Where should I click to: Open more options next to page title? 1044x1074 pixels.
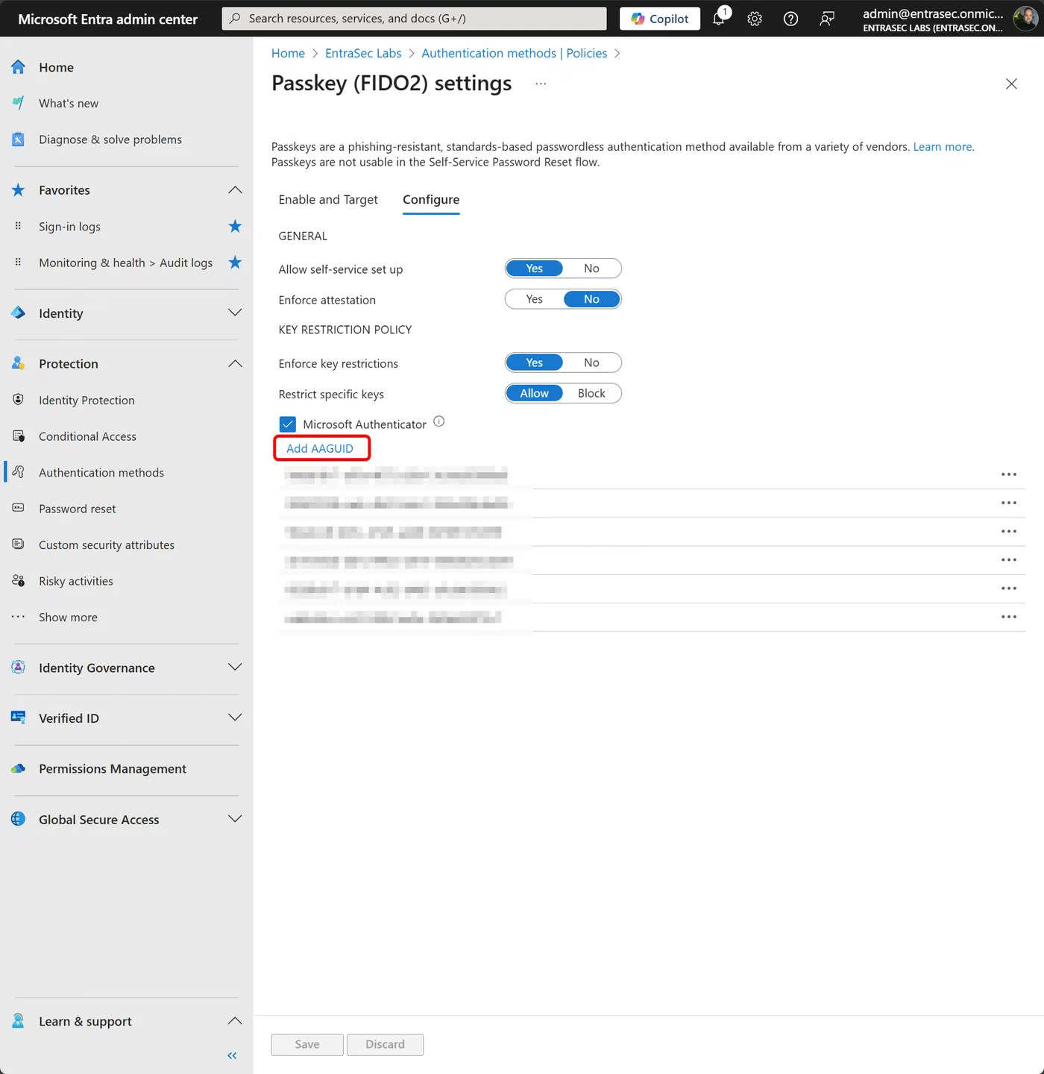click(541, 84)
